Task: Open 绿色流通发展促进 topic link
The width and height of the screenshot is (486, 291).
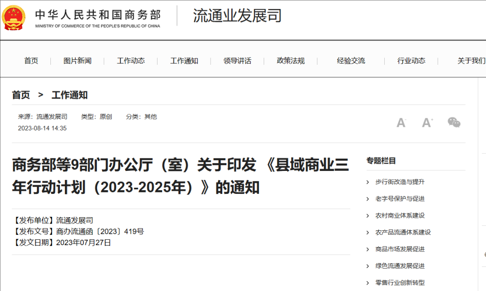Action: [x=400, y=266]
